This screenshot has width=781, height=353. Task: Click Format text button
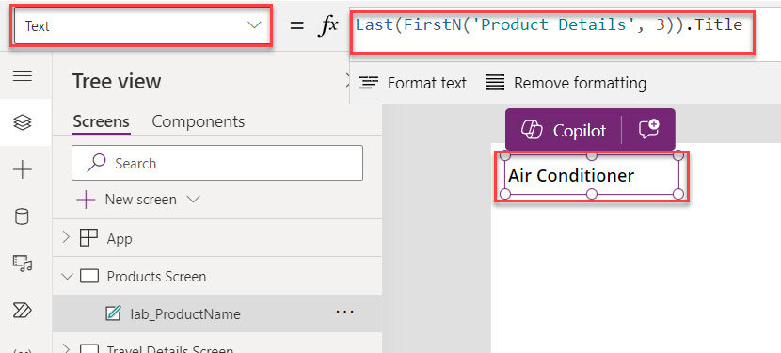coord(412,83)
